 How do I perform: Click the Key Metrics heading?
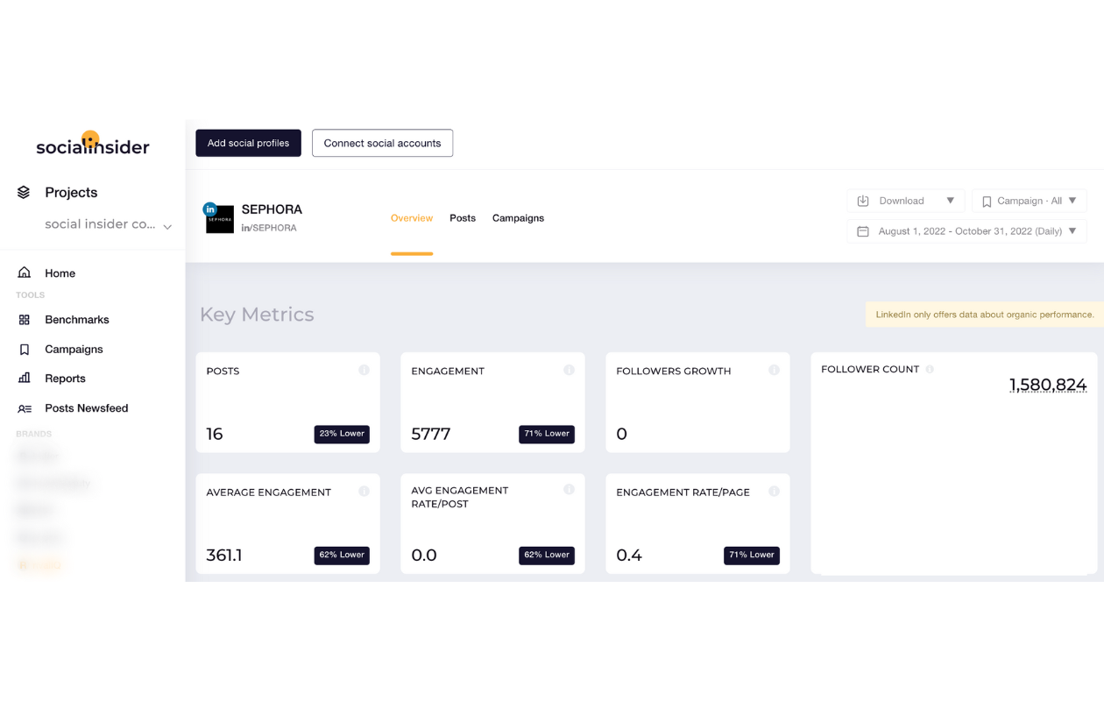[257, 315]
